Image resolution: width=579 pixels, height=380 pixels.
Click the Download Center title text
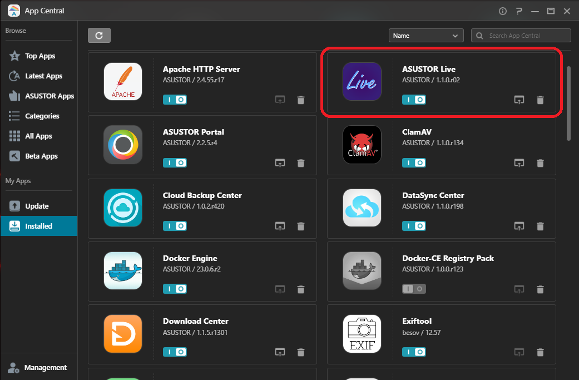(x=196, y=321)
